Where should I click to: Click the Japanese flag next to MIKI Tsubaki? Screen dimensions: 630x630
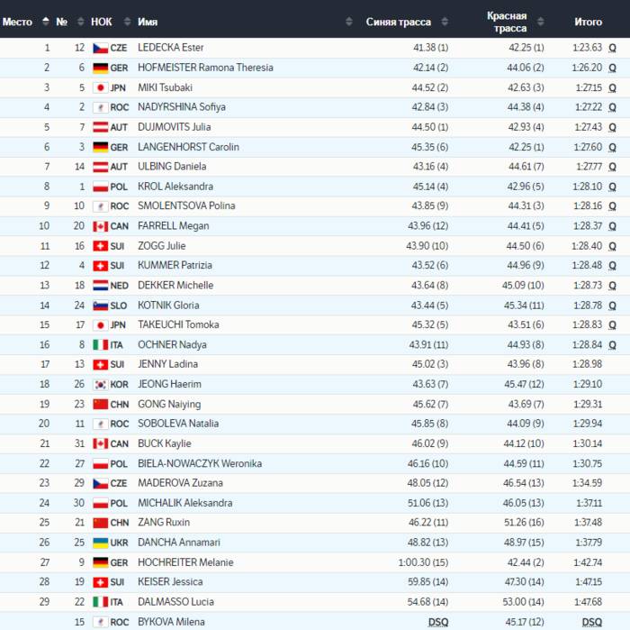click(100, 87)
